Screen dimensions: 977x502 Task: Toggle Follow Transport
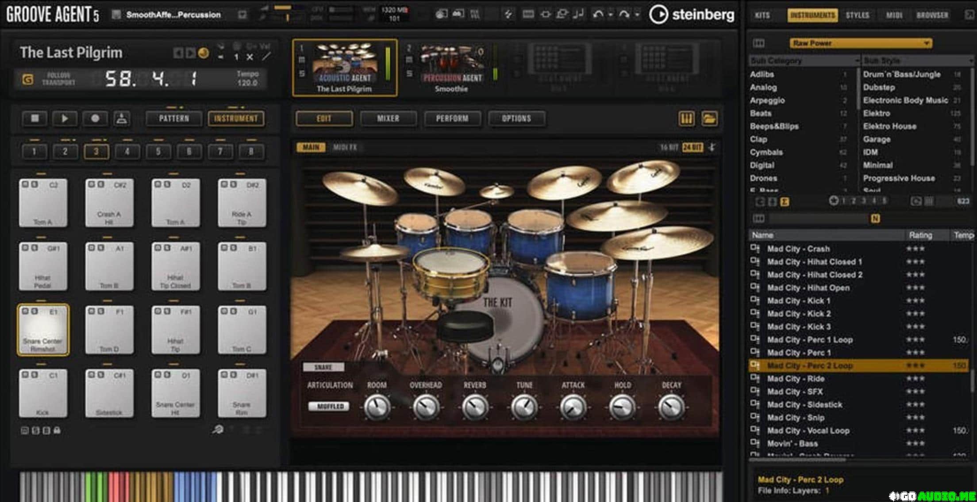click(58, 79)
